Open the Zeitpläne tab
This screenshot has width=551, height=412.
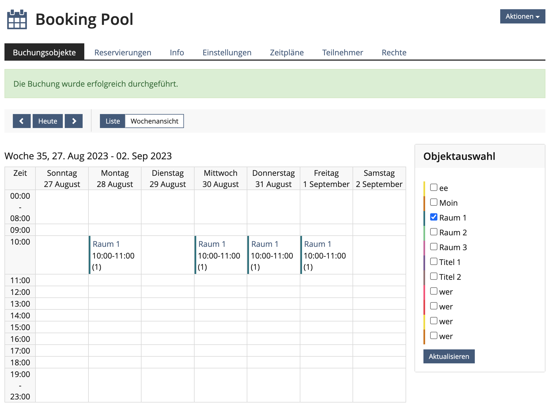(287, 53)
